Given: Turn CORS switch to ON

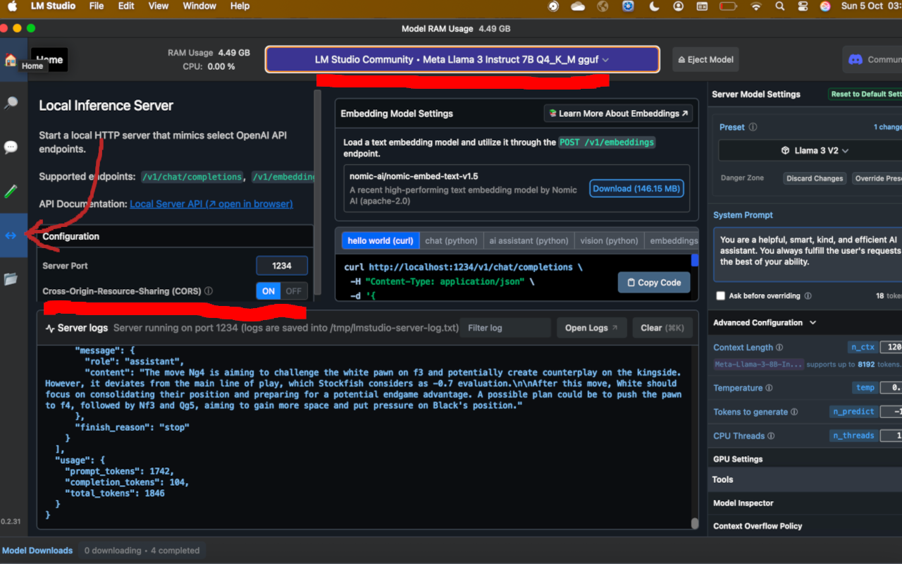Looking at the screenshot, I should tap(268, 290).
